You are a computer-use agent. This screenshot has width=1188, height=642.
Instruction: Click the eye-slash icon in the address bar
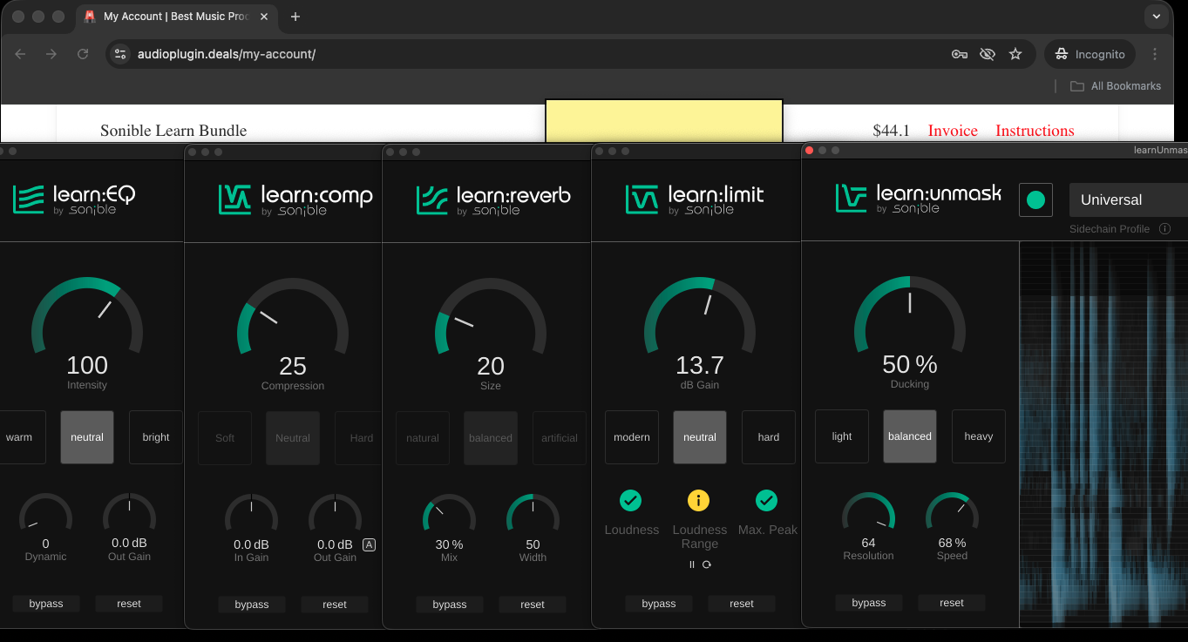(987, 54)
